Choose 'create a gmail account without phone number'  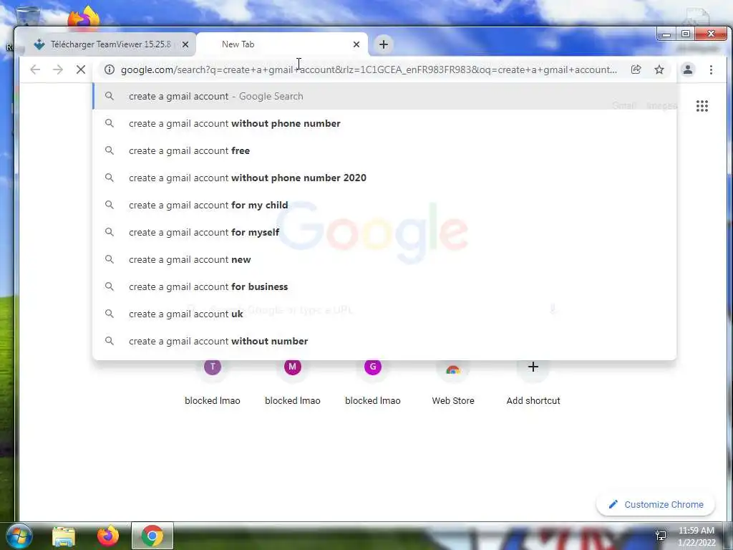pos(384,123)
